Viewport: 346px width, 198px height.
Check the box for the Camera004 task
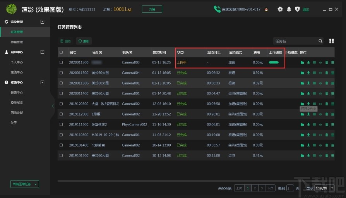pos(61,73)
